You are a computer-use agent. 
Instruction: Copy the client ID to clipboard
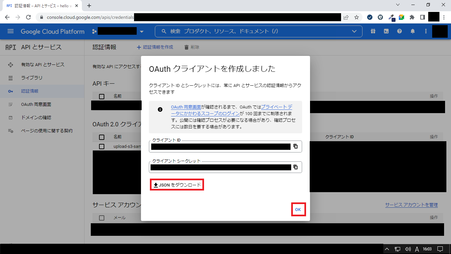[295, 146]
